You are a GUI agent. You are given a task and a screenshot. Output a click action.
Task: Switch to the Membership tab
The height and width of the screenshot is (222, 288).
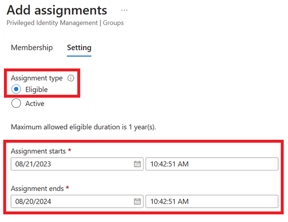point(32,48)
